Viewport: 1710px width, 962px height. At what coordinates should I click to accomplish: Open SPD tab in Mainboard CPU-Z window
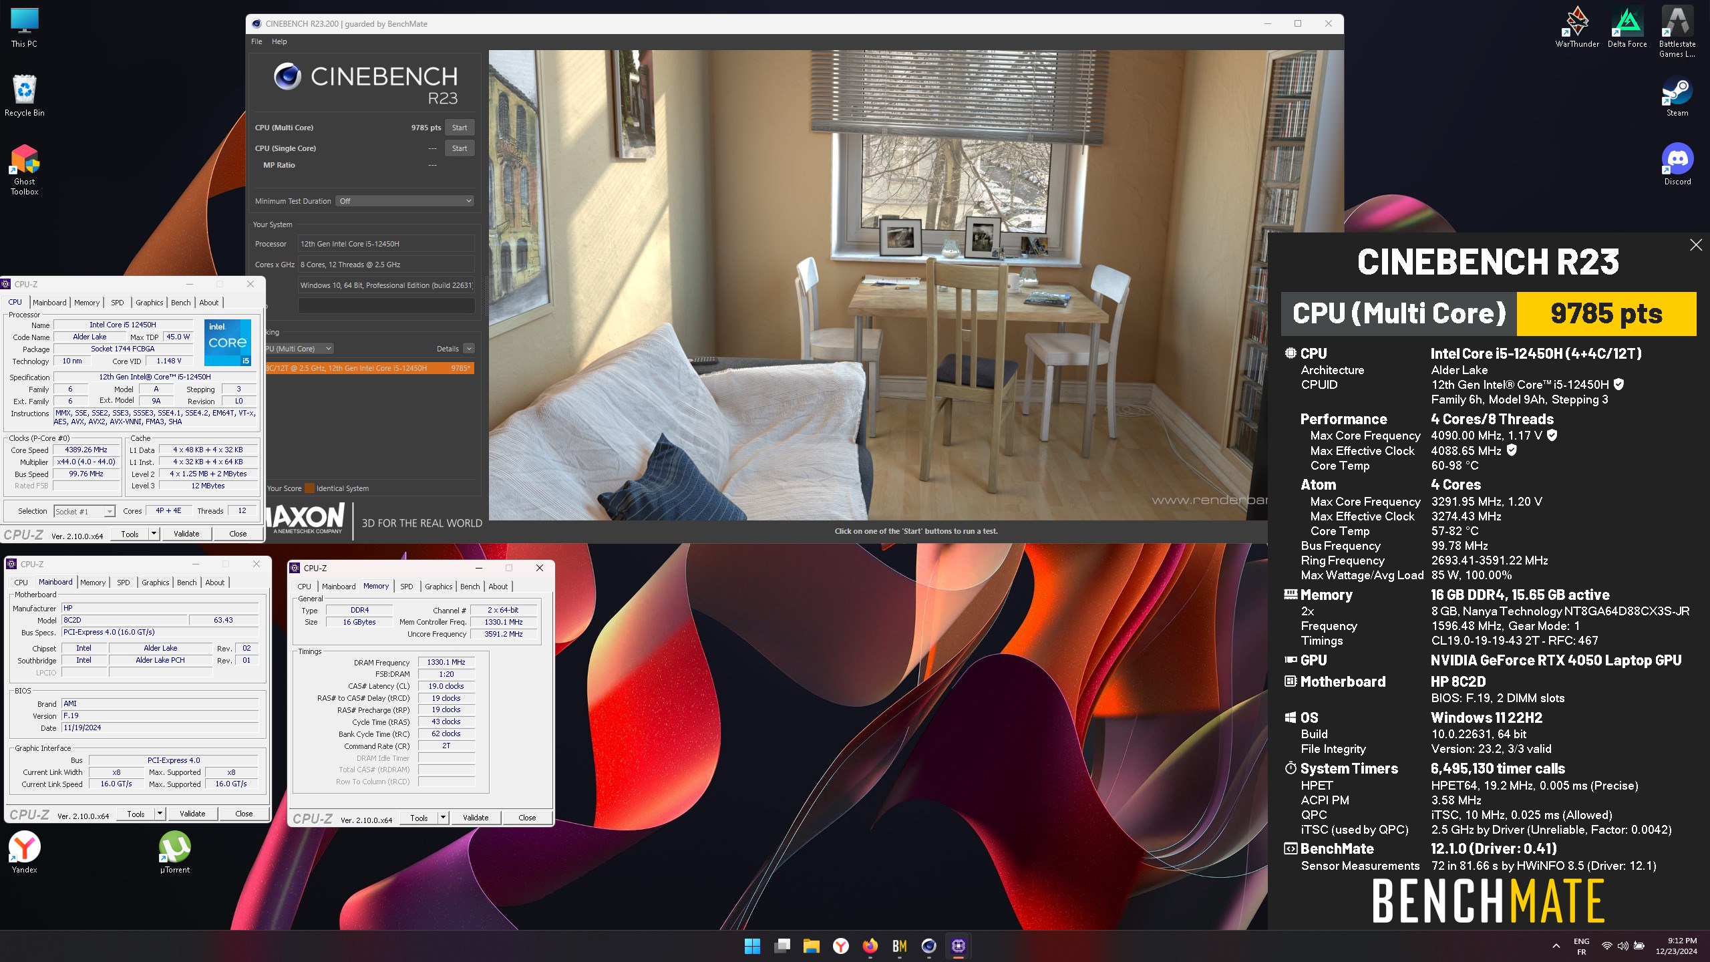[124, 583]
